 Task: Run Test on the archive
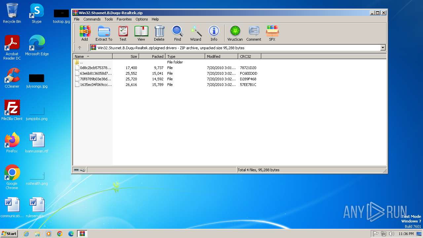[123, 33]
